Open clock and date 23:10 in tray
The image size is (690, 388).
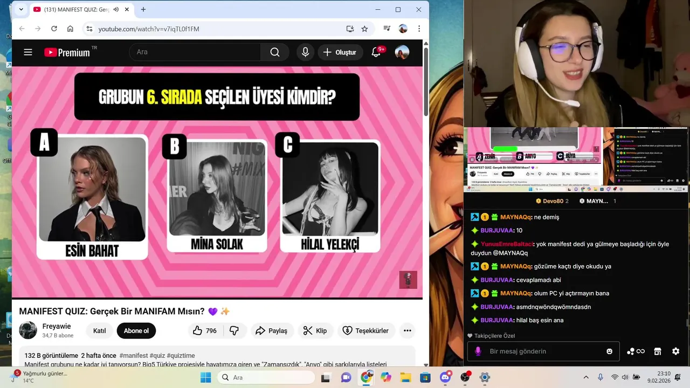[x=659, y=377]
